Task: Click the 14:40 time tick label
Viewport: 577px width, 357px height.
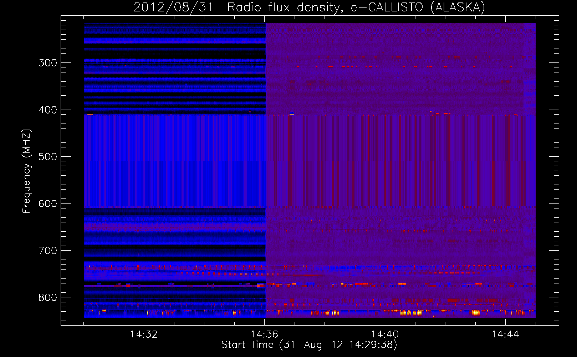Action: 385,334
